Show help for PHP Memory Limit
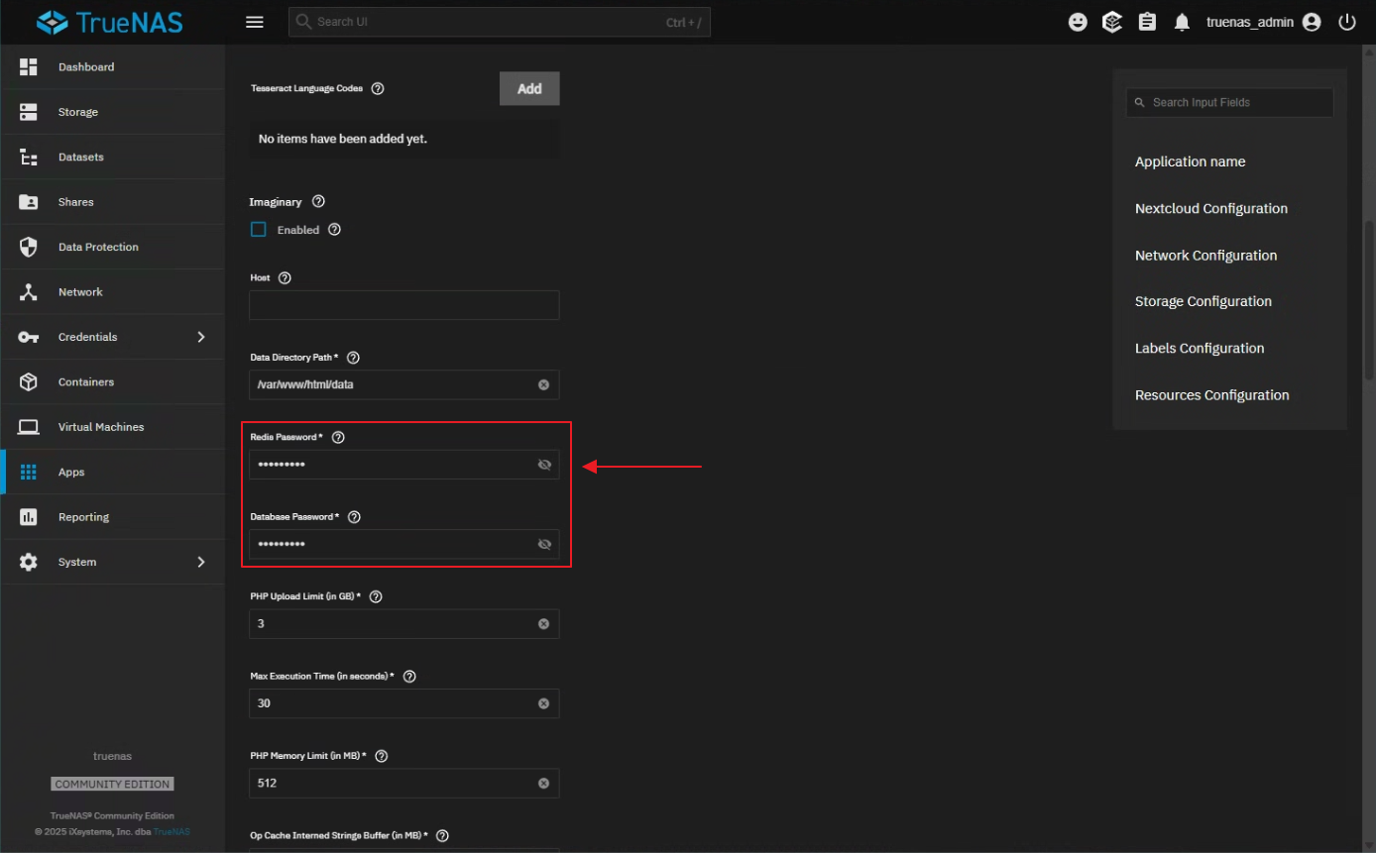 click(x=382, y=756)
